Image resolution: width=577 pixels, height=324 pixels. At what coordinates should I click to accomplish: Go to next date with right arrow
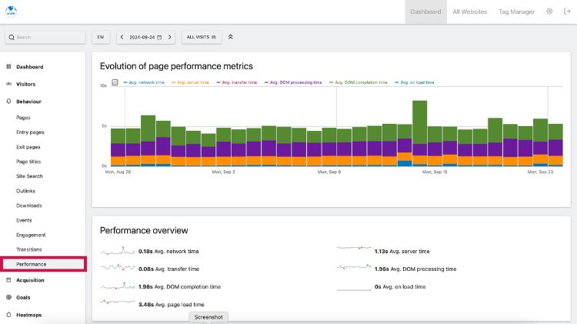[170, 37]
